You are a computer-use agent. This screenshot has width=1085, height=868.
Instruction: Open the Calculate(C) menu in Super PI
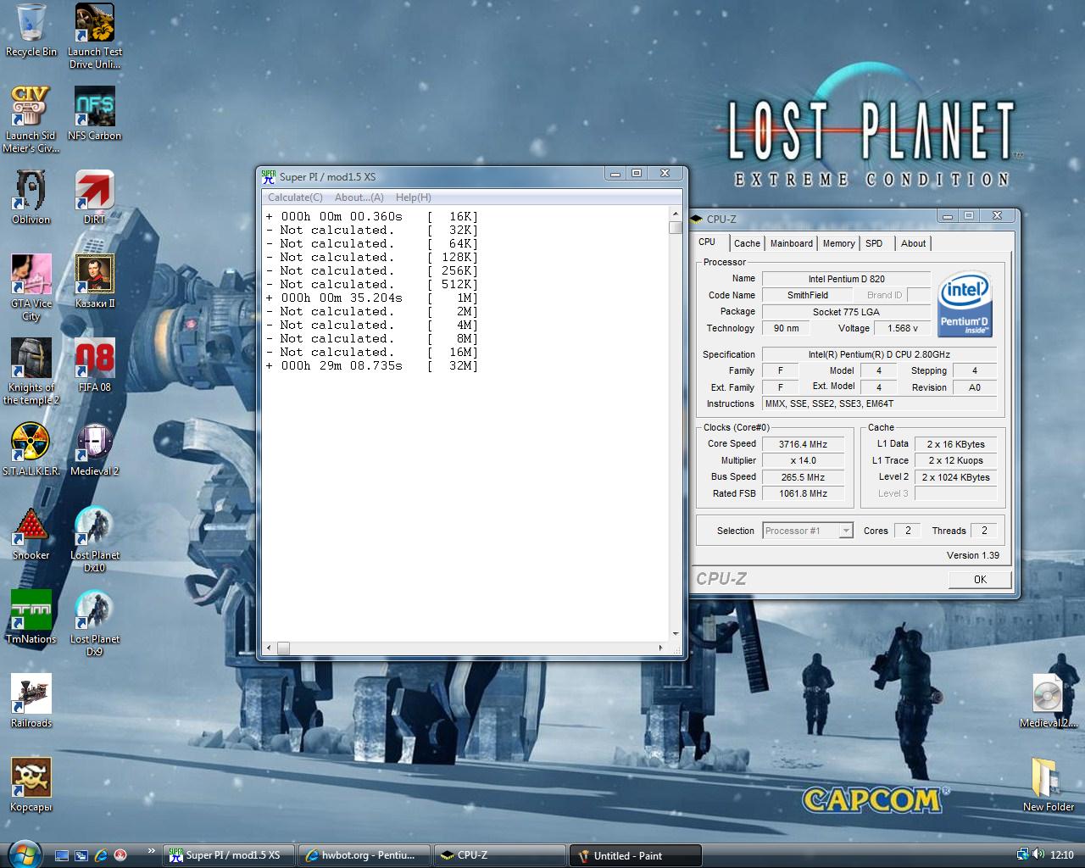pyautogui.click(x=295, y=198)
